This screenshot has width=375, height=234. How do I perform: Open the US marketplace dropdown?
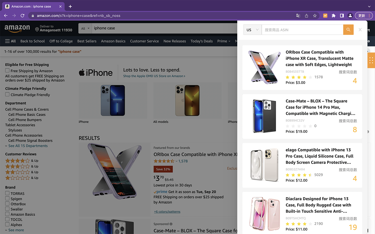252,30
